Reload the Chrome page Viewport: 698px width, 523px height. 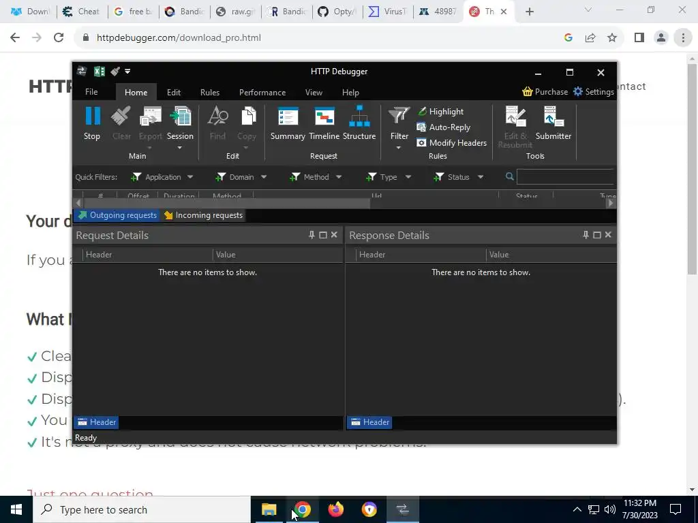(59, 38)
